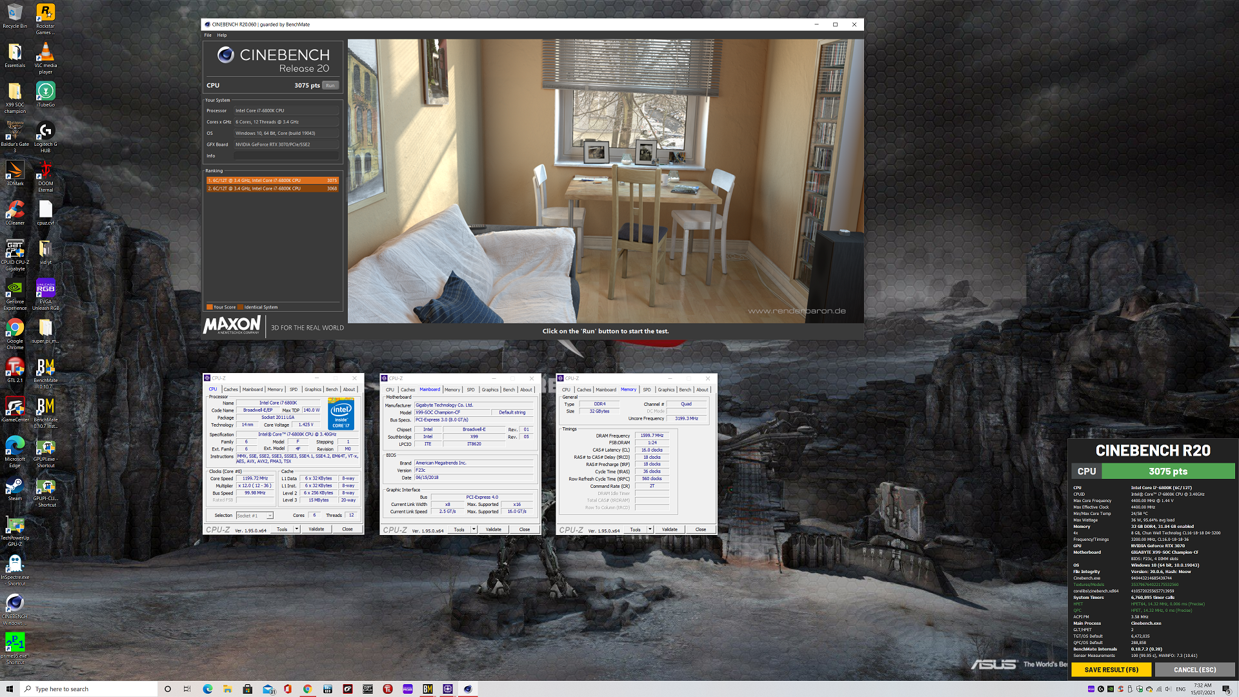This screenshot has width=1239, height=697.
Task: Open About tab in Memory CPU-Z window
Action: pyautogui.click(x=702, y=389)
